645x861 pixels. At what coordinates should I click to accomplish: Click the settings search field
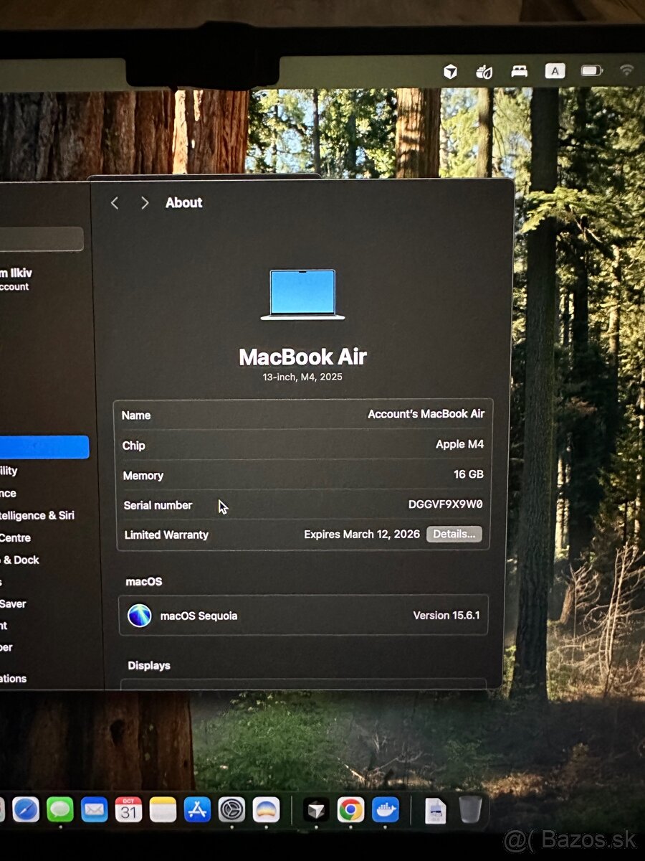pos(42,239)
